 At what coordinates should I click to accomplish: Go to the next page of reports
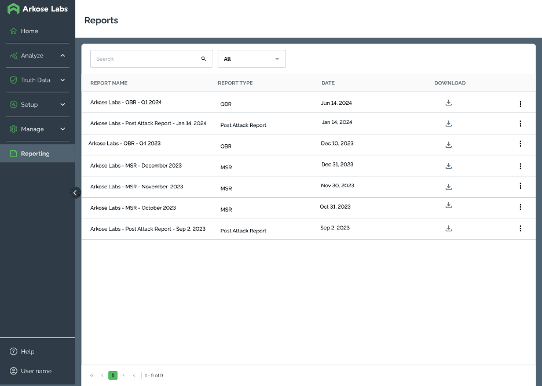[123, 376]
